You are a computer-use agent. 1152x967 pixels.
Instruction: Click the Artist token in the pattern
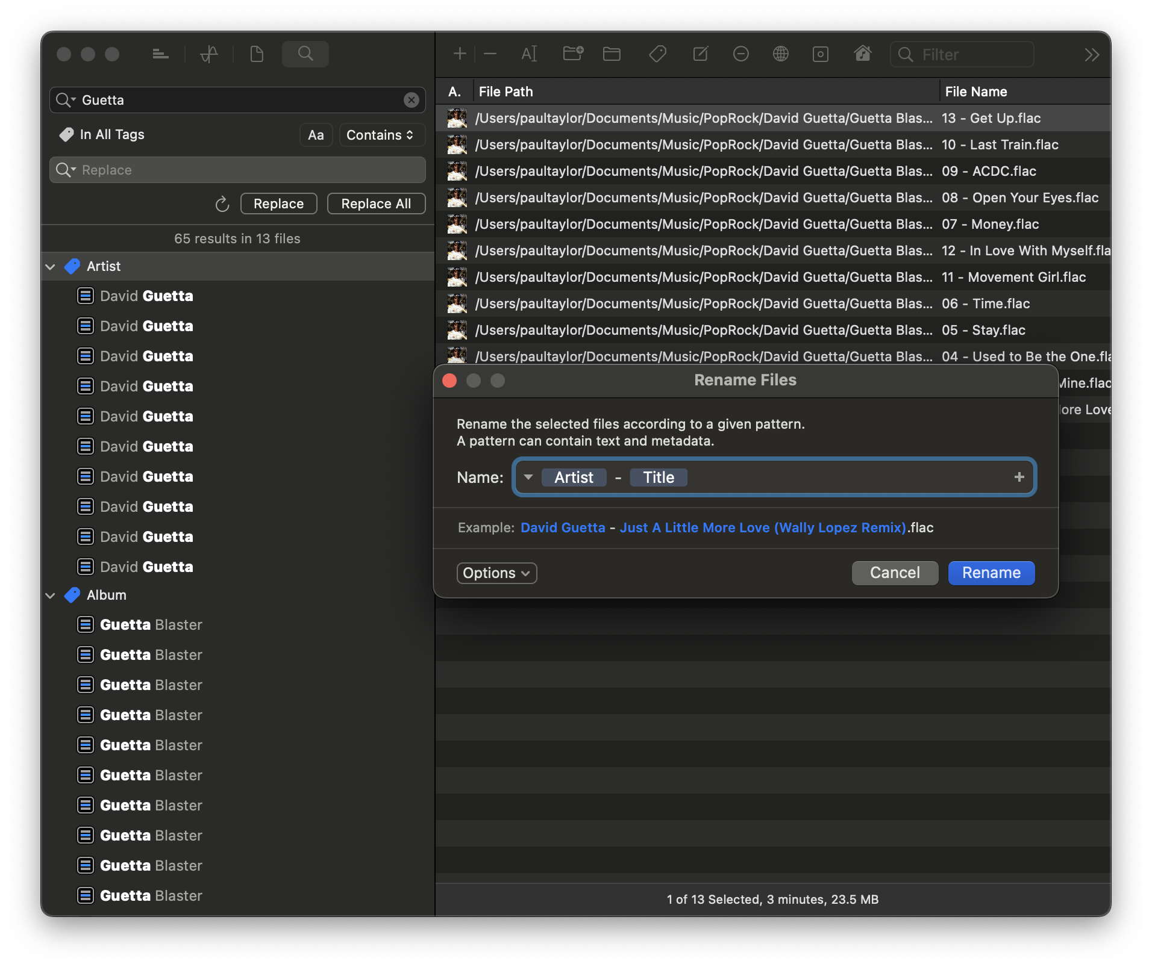[x=574, y=477]
